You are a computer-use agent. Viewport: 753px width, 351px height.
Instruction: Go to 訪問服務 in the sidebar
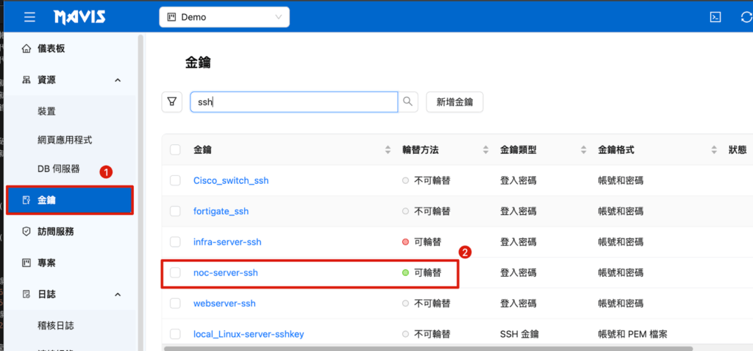(x=55, y=231)
